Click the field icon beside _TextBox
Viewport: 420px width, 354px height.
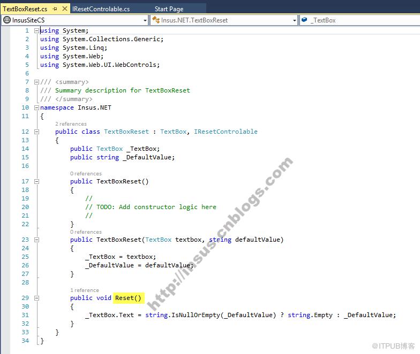[304, 20]
